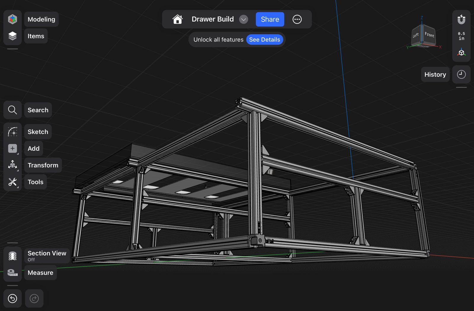The height and width of the screenshot is (311, 474).
Task: Click the Section View Off label
Action: click(x=47, y=256)
